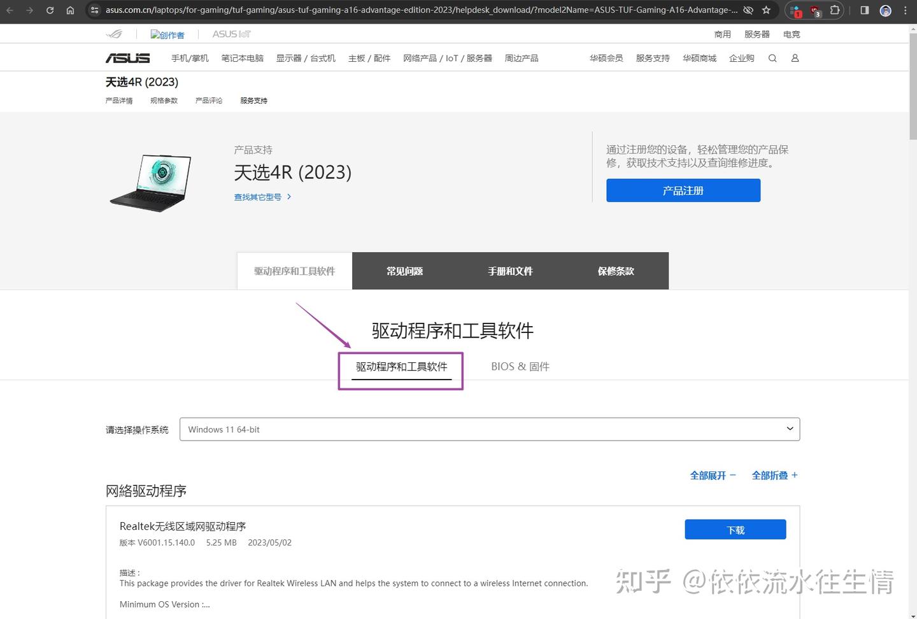Image resolution: width=917 pixels, height=619 pixels.
Task: Click the version text V6001.15.140.0
Action: (157, 543)
